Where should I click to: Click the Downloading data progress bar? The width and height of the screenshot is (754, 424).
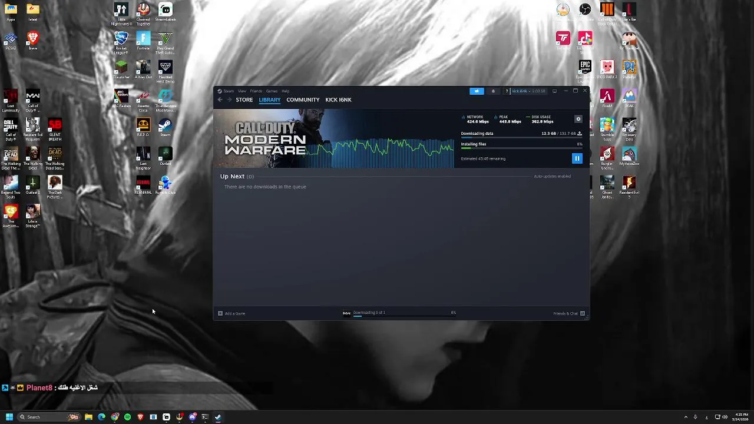tap(521, 138)
